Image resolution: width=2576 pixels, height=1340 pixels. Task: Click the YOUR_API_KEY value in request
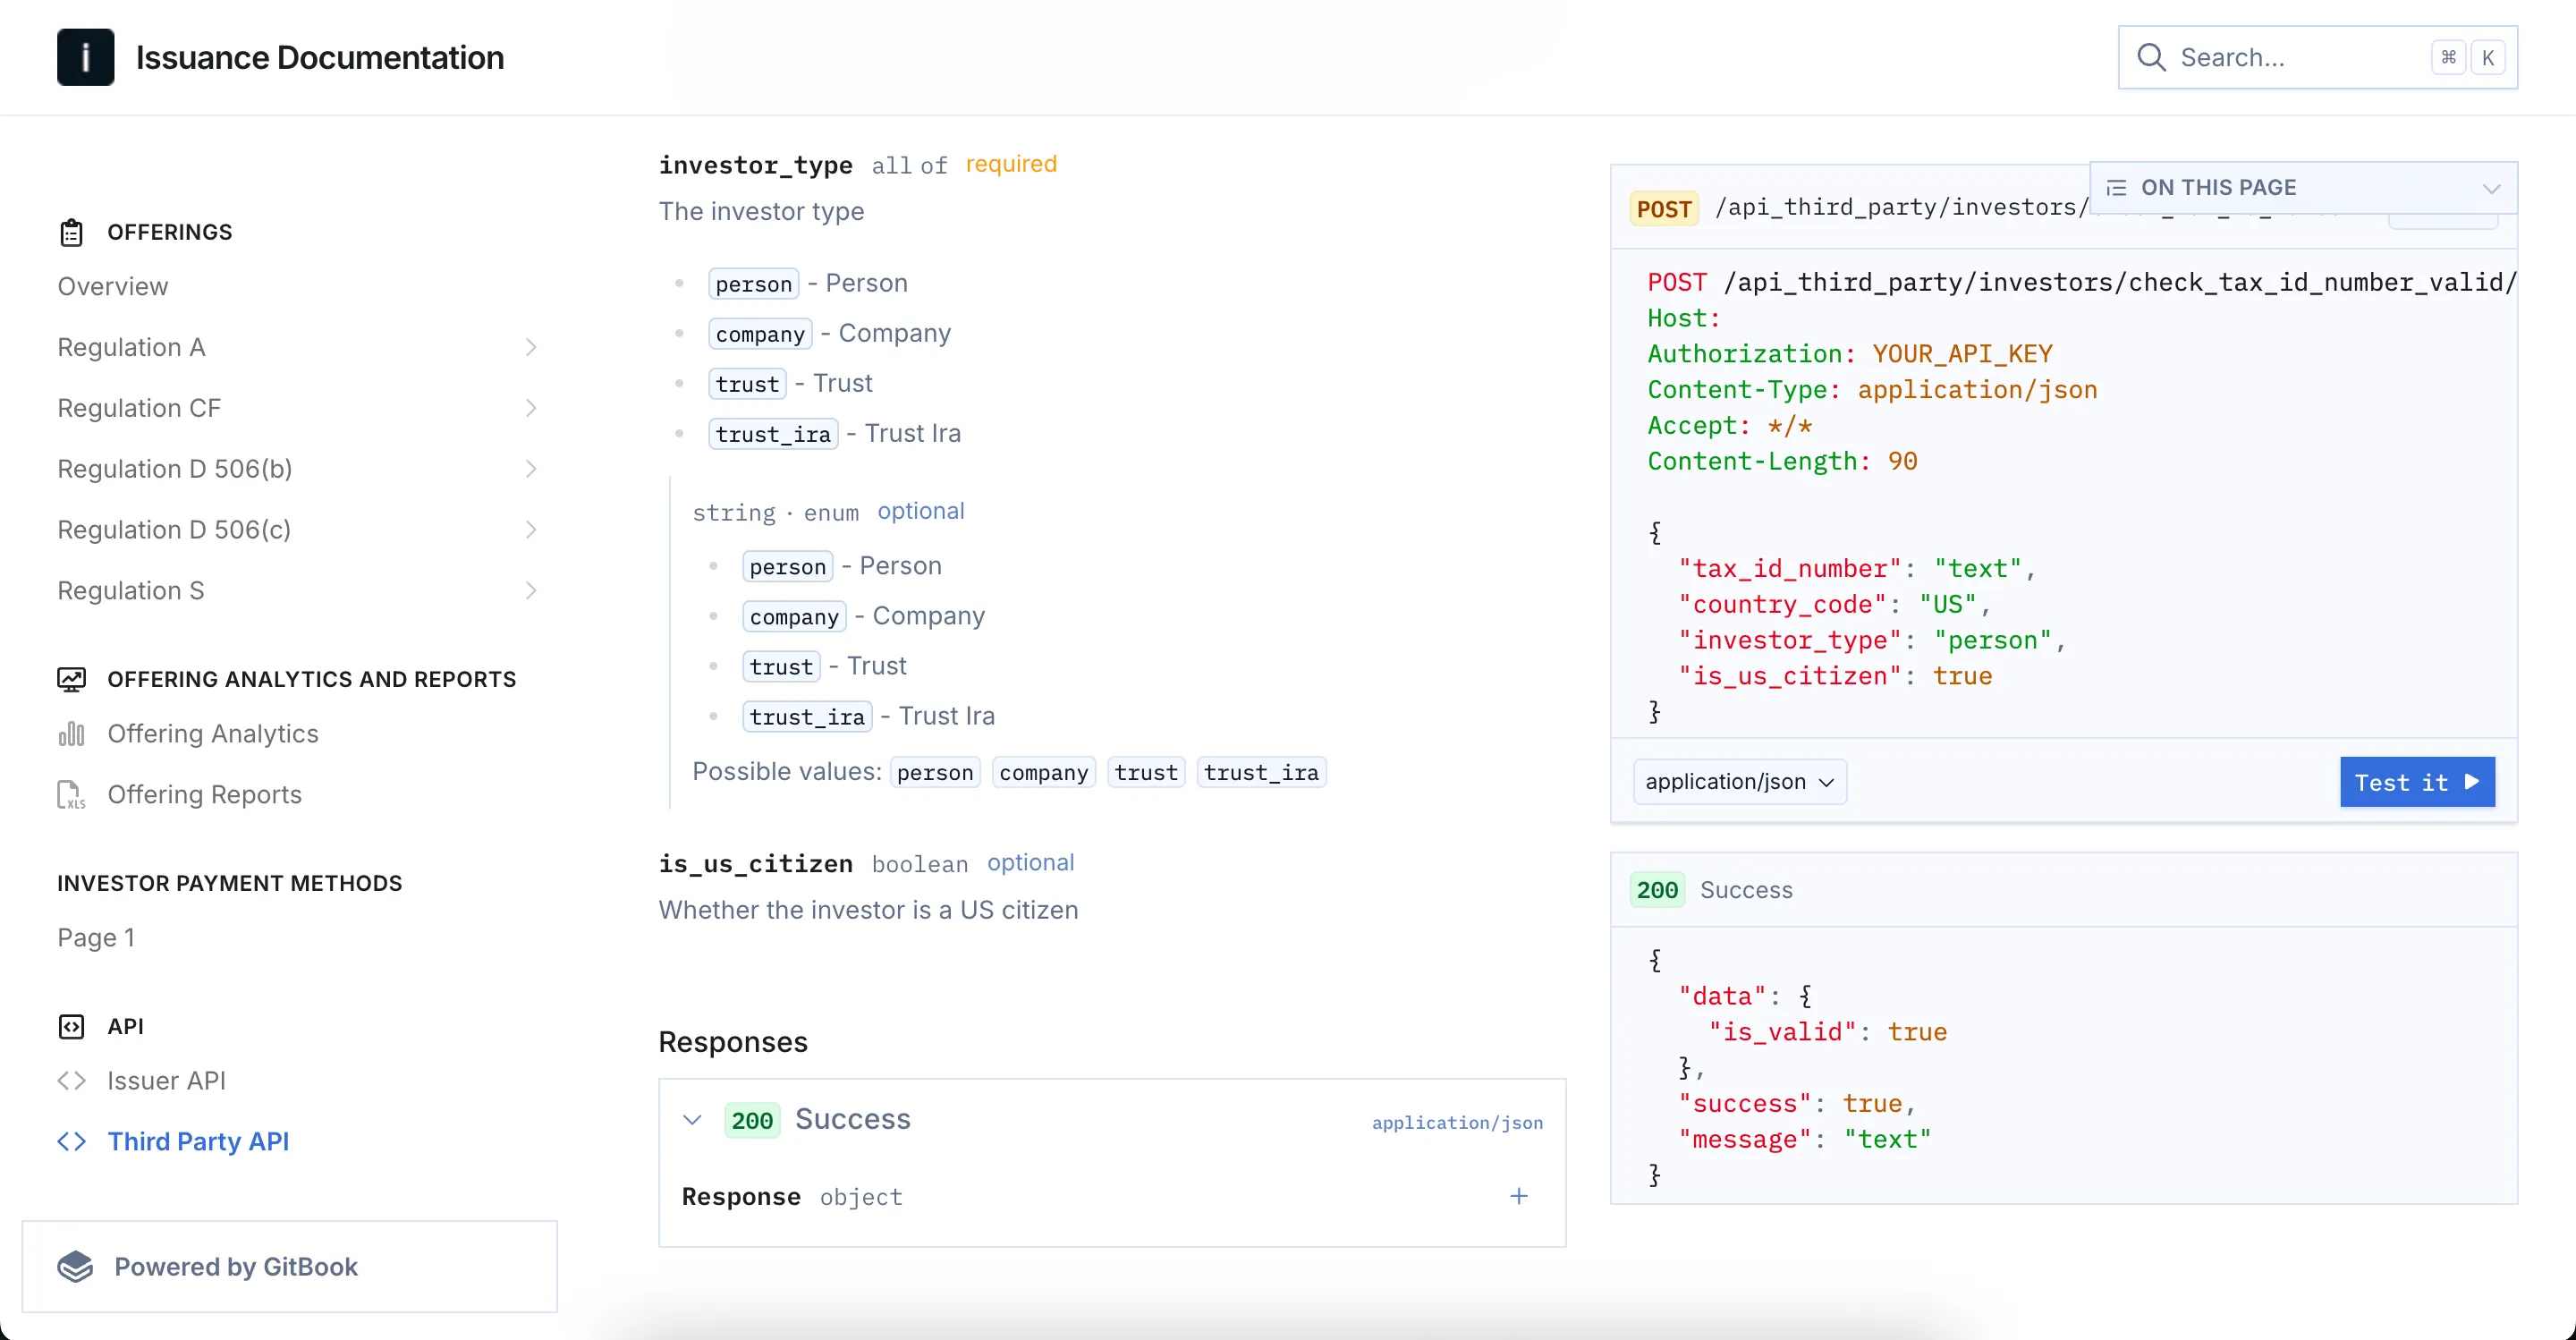point(1962,354)
